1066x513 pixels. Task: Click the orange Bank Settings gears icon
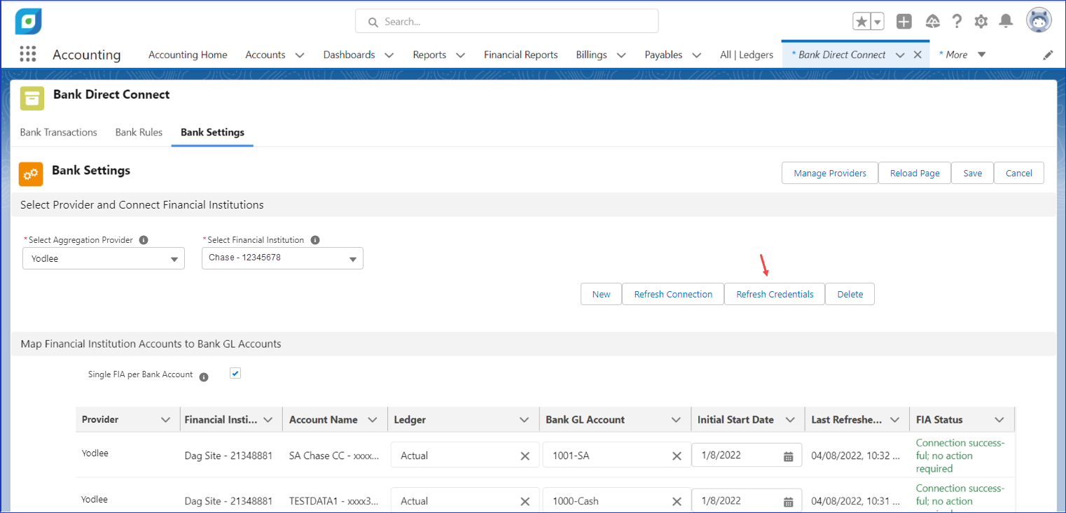31,174
